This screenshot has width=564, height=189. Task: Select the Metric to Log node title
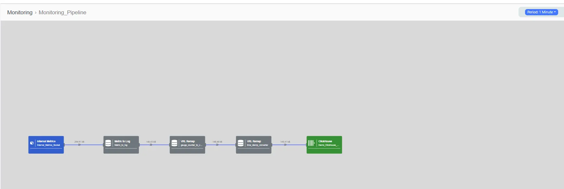pyautogui.click(x=122, y=141)
